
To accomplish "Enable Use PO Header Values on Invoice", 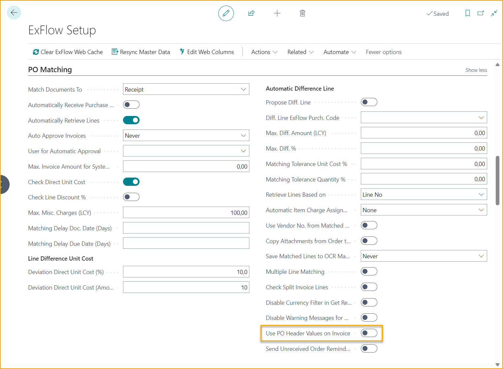I will tap(369, 333).
